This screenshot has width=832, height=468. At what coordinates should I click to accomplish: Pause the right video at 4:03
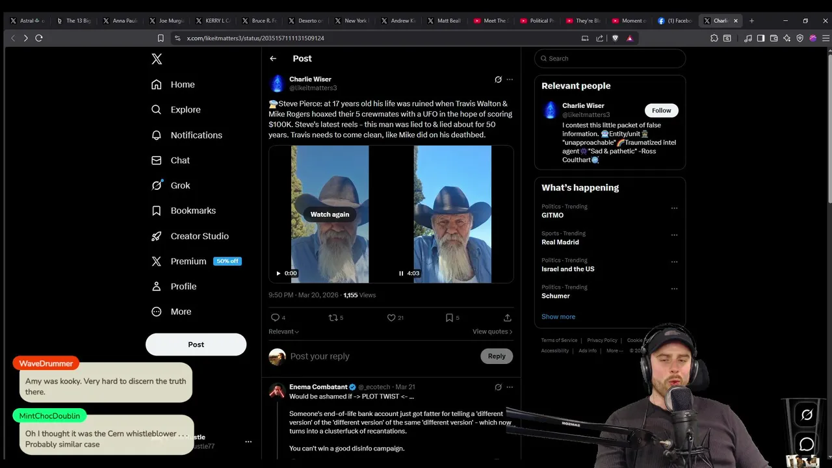coord(401,274)
